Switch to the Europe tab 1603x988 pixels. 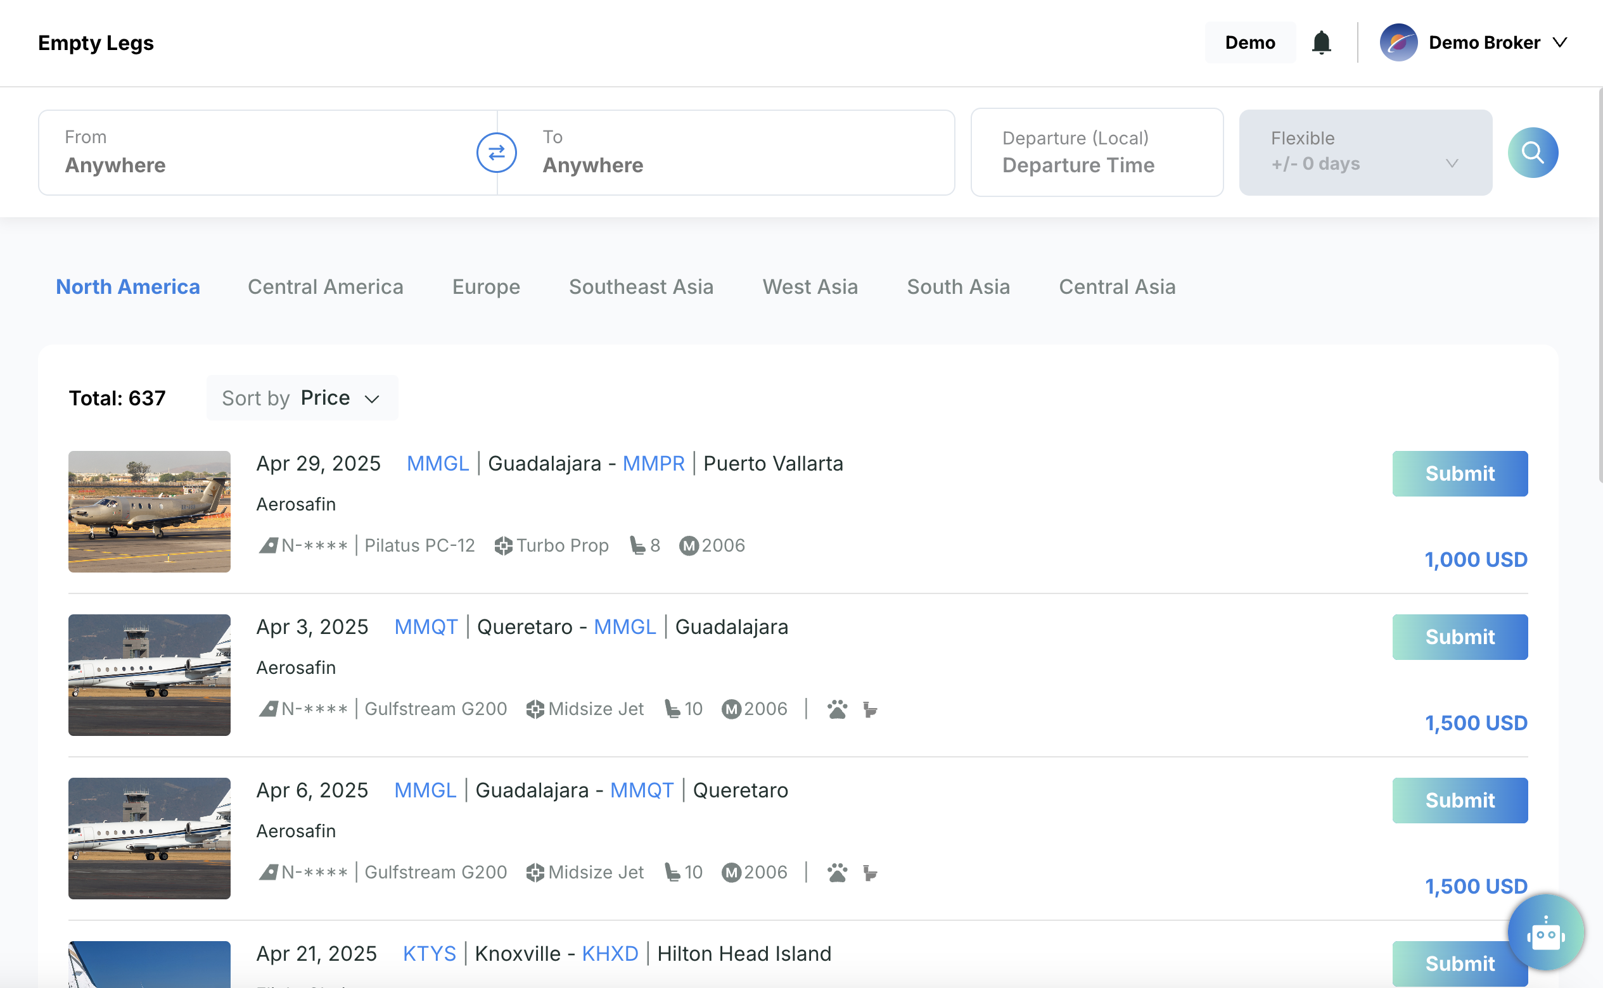(486, 287)
